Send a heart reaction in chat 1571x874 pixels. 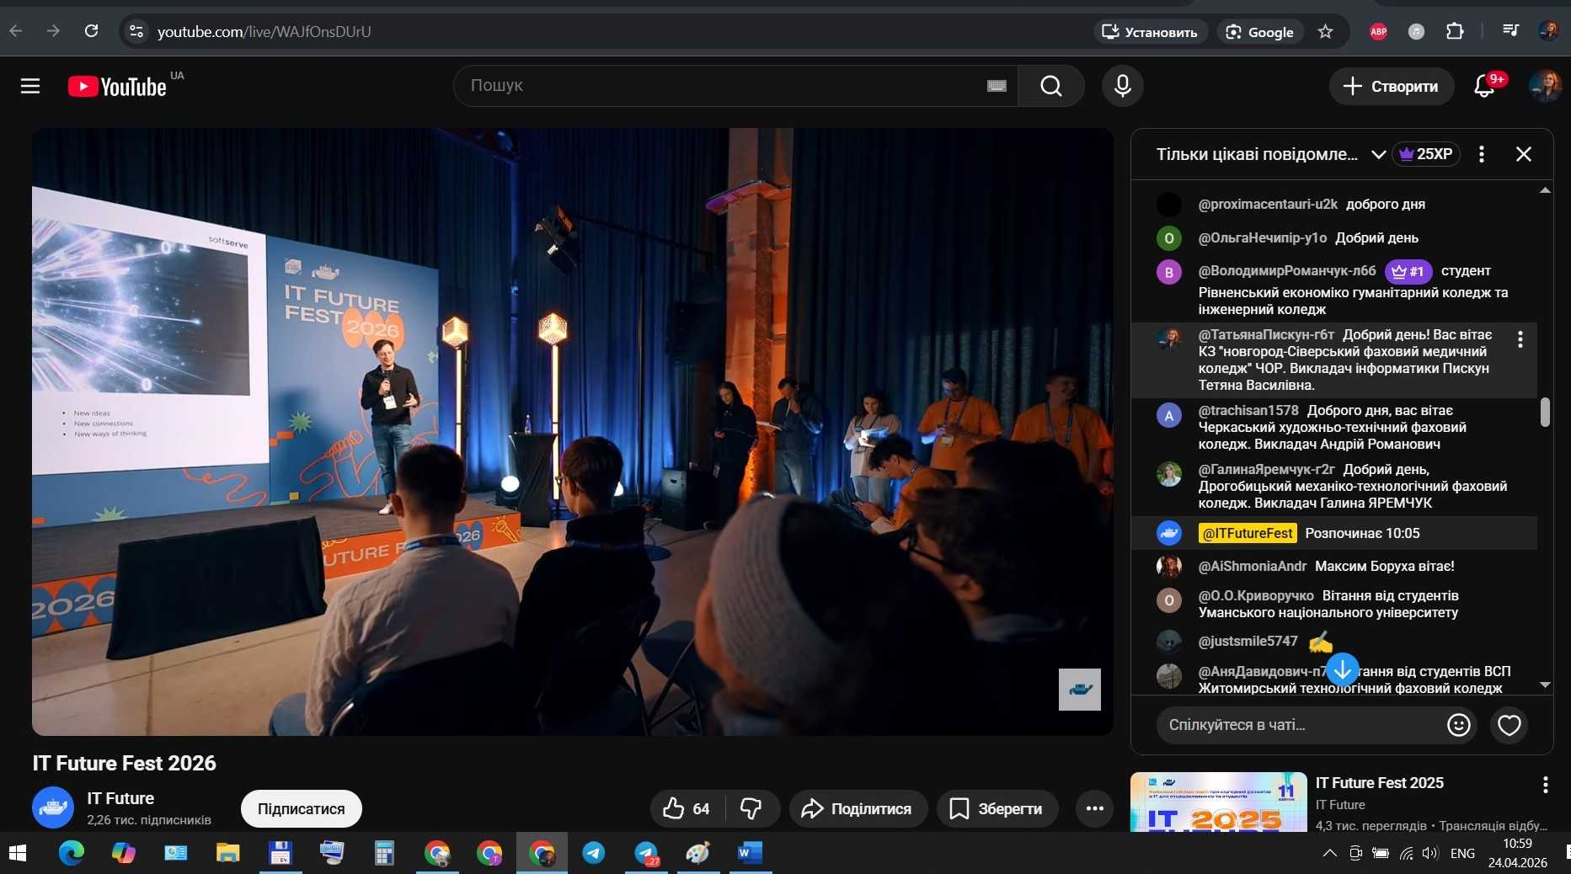1509,725
